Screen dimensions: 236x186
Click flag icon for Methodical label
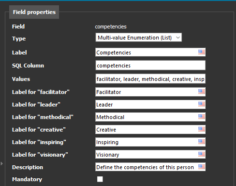202,117
